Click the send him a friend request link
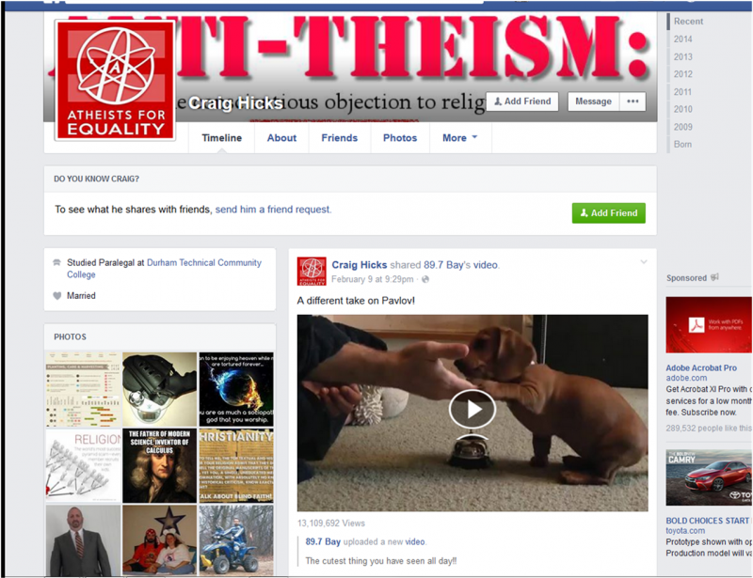753x578 pixels. pyautogui.click(x=273, y=210)
